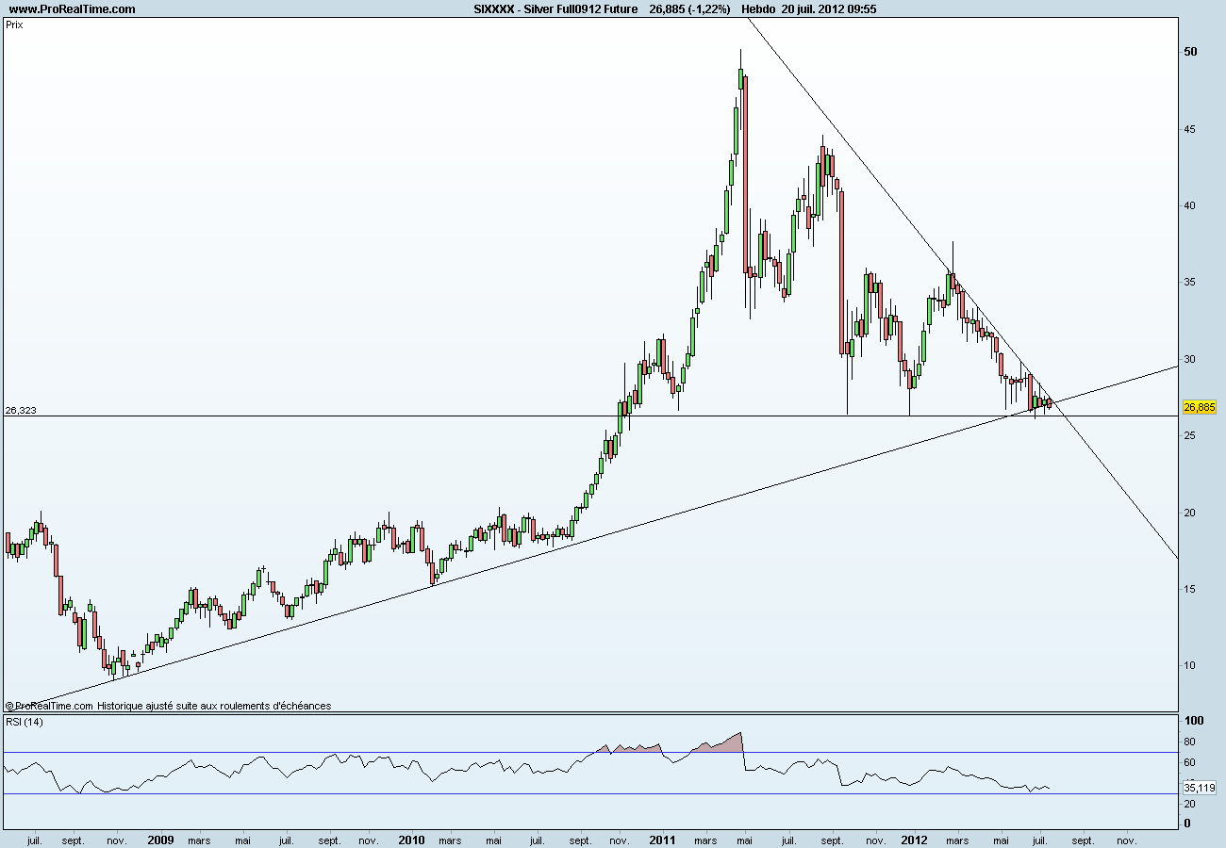The height and width of the screenshot is (848, 1226).
Task: Click the Prix panel label
Action: pyautogui.click(x=14, y=25)
